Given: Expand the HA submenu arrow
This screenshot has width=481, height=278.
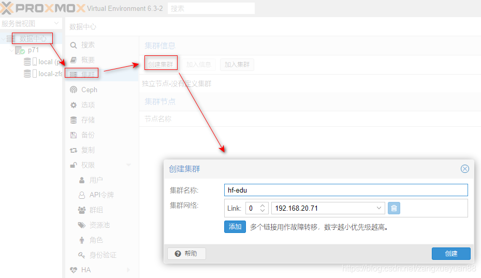Looking at the screenshot, I should point(128,270).
